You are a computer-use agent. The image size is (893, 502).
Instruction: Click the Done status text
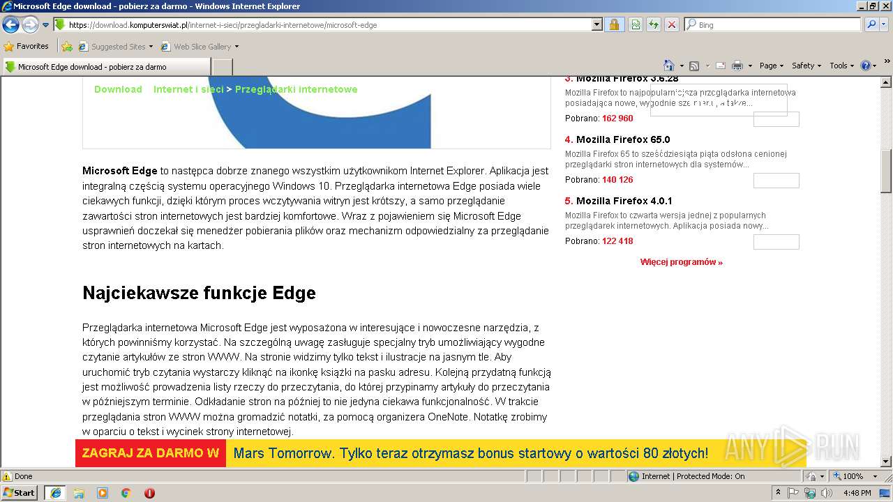tap(24, 477)
